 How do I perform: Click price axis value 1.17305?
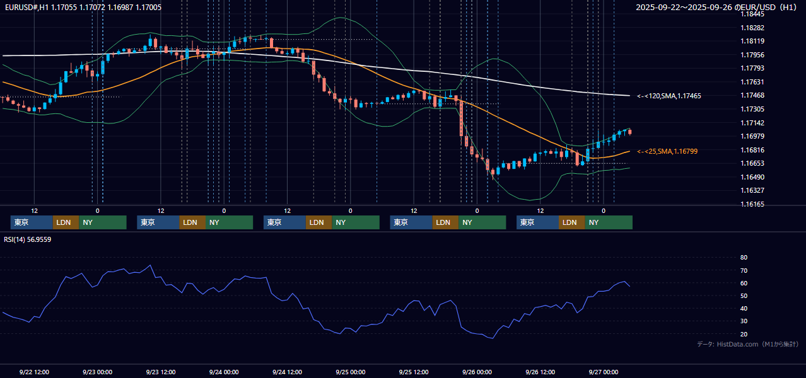(x=752, y=109)
